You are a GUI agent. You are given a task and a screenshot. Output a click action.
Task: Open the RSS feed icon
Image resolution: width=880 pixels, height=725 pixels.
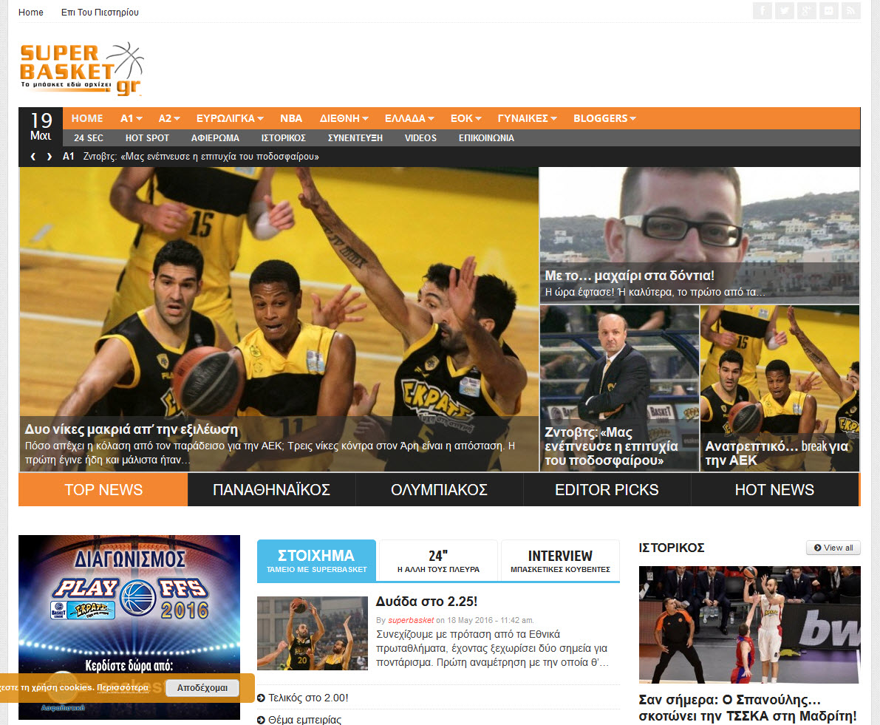pos(851,10)
